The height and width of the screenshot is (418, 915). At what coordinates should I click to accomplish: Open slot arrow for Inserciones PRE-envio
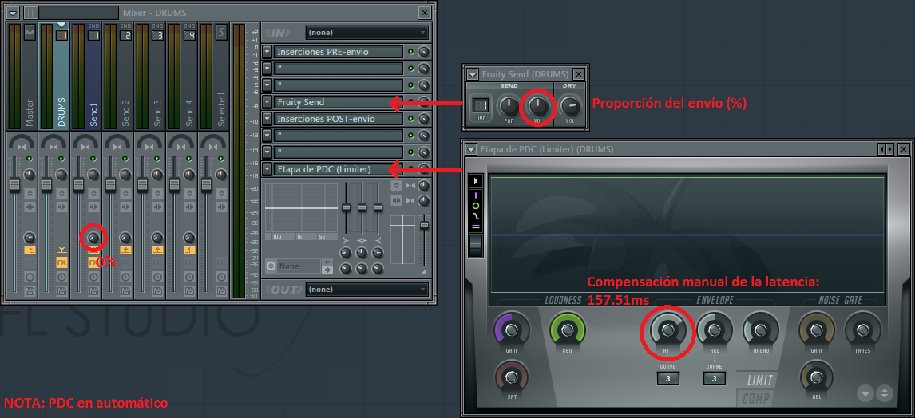[x=267, y=52]
